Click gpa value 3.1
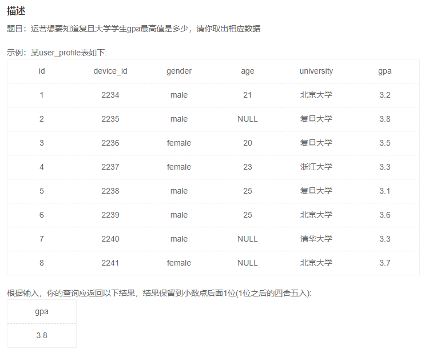 [385, 191]
